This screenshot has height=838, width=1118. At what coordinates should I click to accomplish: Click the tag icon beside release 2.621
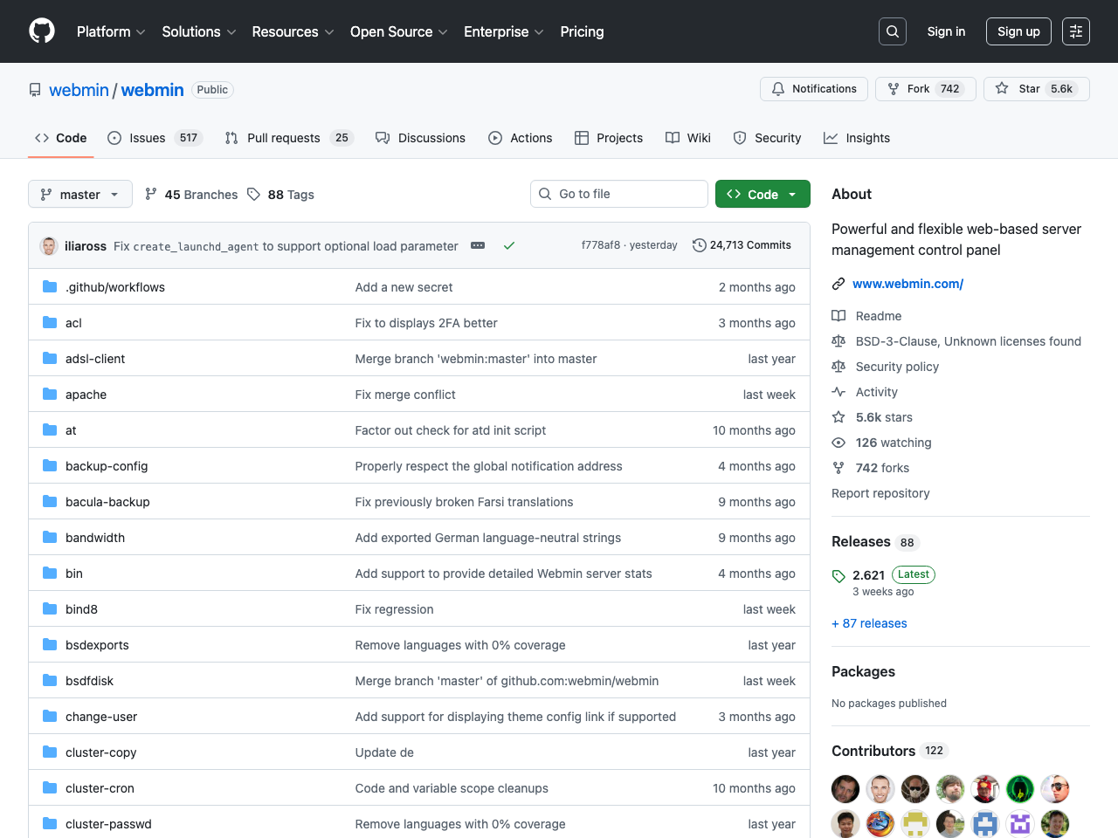[838, 574]
